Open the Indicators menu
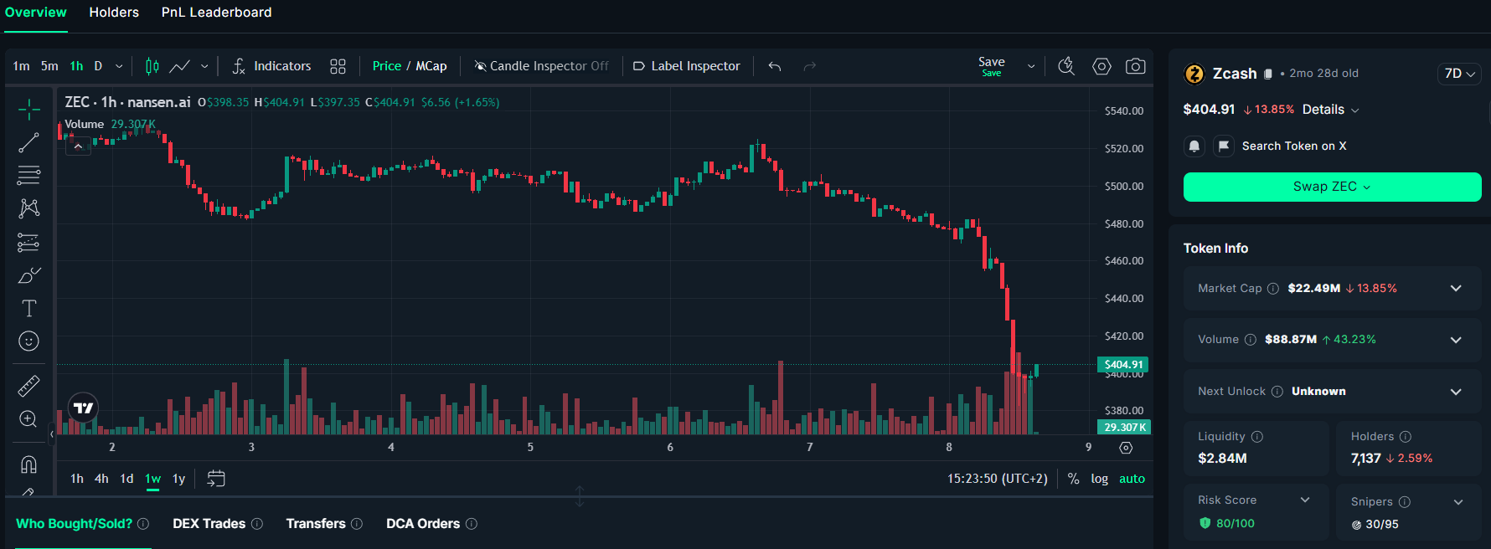 (x=271, y=66)
